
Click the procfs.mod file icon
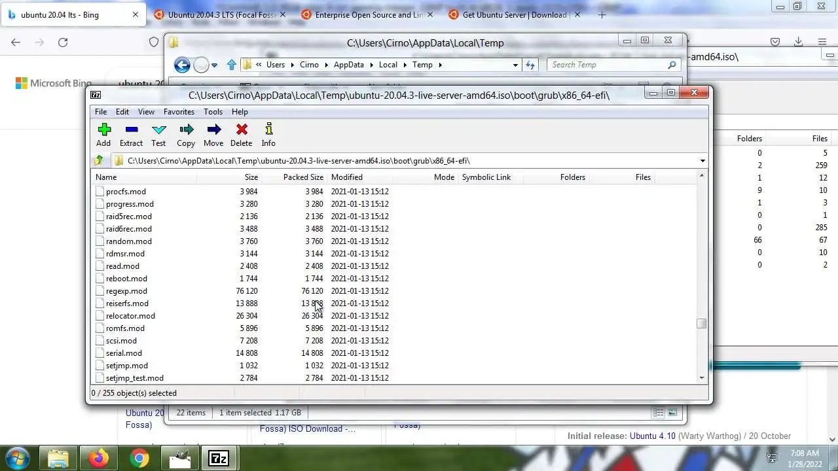(100, 192)
